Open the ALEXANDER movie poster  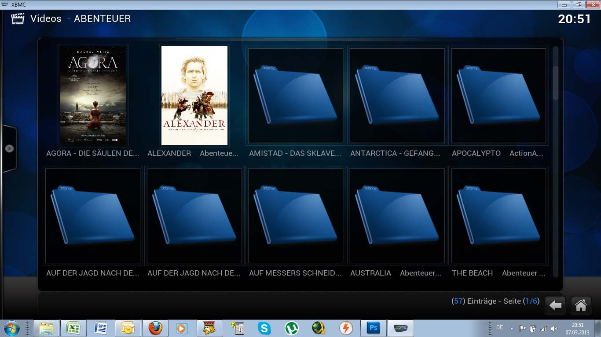click(194, 96)
